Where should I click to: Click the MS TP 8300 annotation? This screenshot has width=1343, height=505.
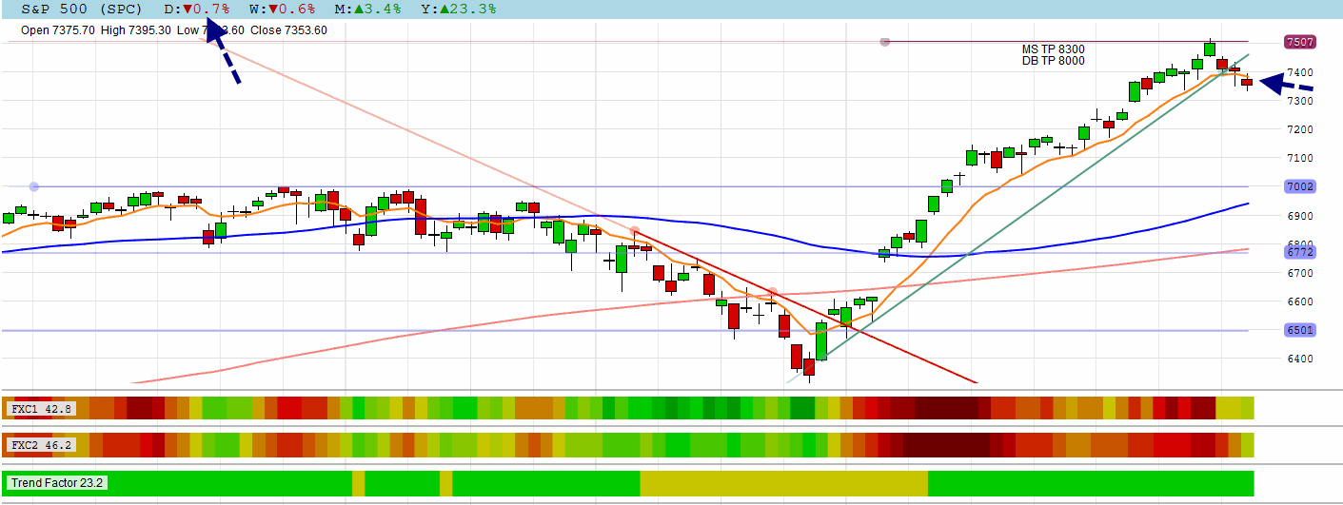1053,49
